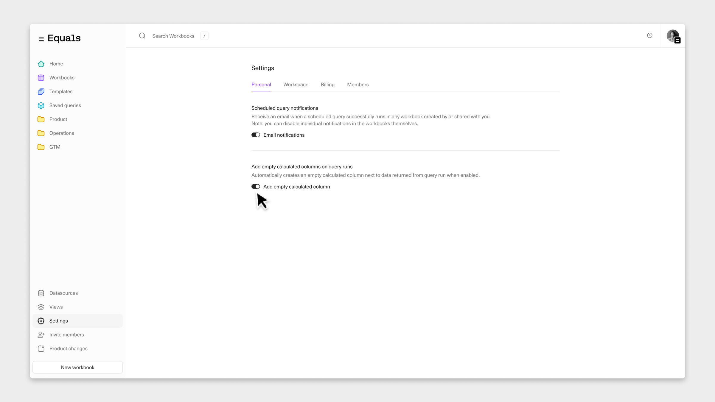Screen dimensions: 715x402
Task: Open Product changes icon
Action: pyautogui.click(x=41, y=349)
